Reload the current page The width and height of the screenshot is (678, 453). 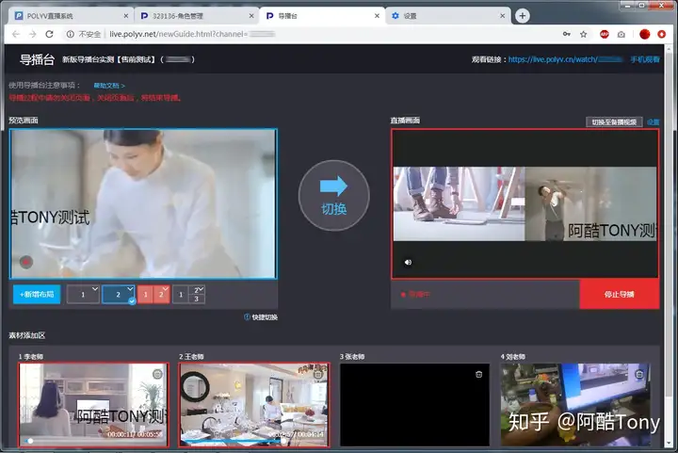tap(49, 34)
